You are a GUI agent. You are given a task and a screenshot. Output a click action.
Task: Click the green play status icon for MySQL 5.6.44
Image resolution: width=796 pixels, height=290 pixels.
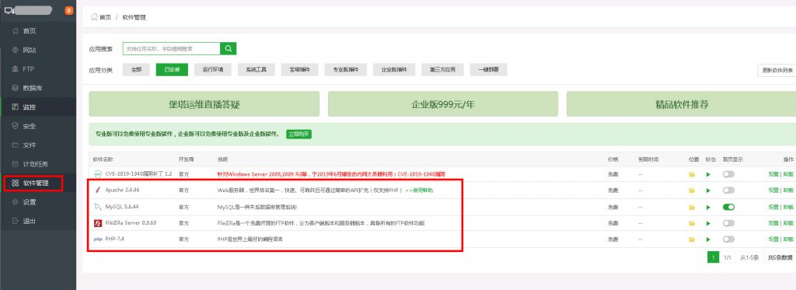708,208
